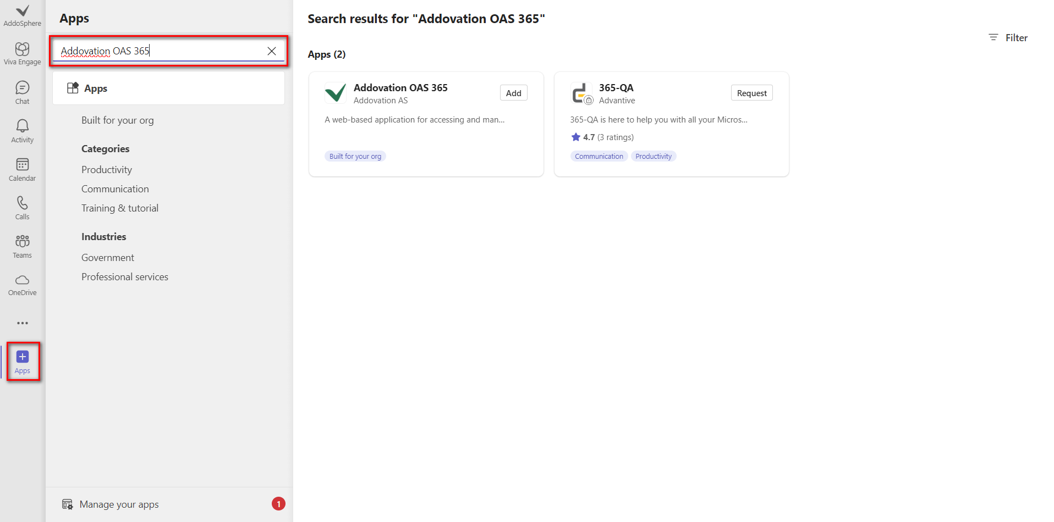
Task: Open Calendar from the sidebar
Action: click(22, 169)
